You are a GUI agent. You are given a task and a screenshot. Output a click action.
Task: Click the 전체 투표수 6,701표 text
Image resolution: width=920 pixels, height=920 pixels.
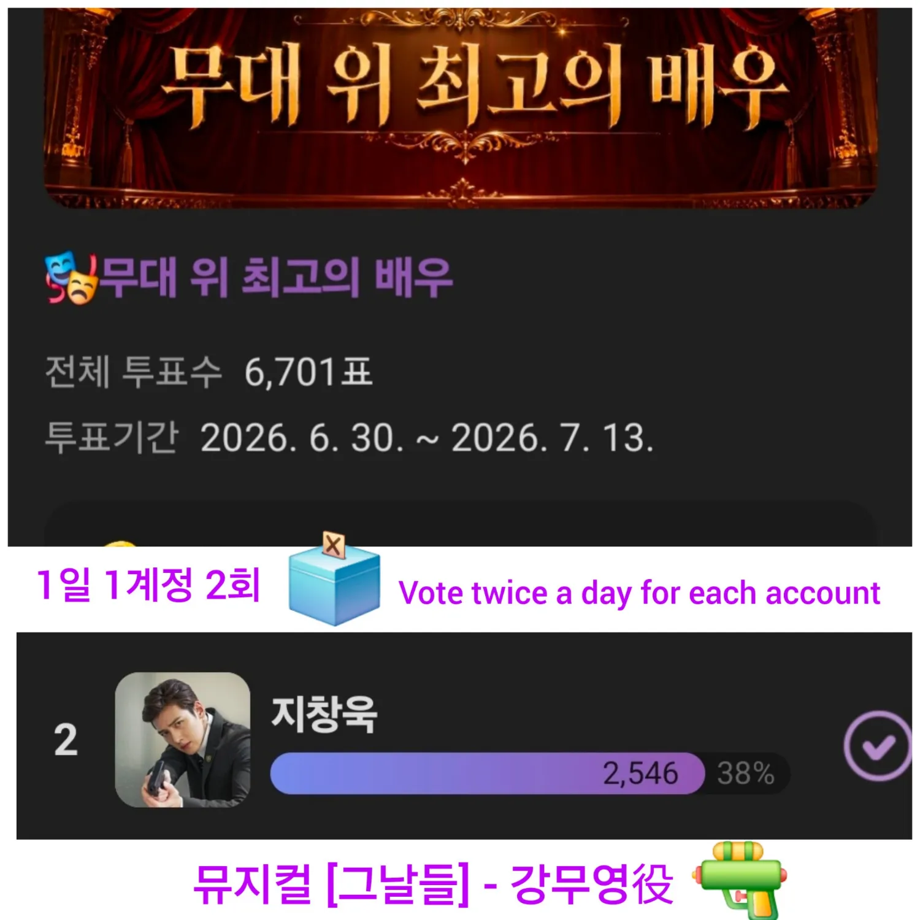[209, 372]
